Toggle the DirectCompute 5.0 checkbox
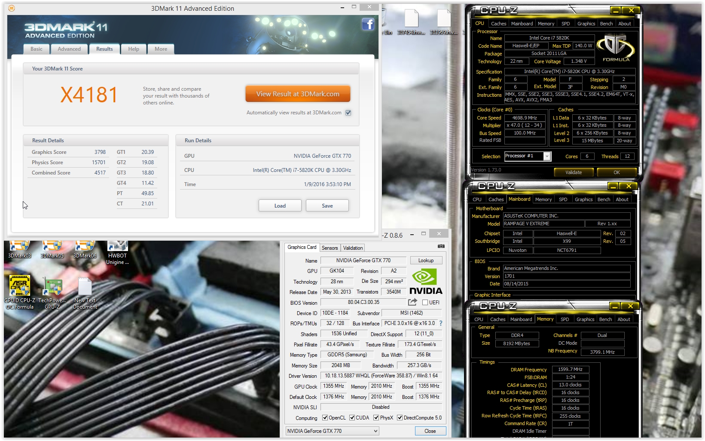705x441 pixels. 400,418
